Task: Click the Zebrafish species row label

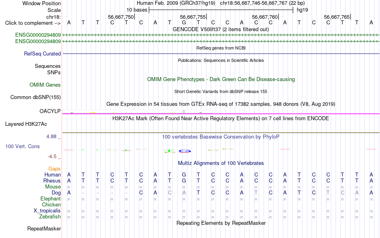Action: click(x=50, y=217)
